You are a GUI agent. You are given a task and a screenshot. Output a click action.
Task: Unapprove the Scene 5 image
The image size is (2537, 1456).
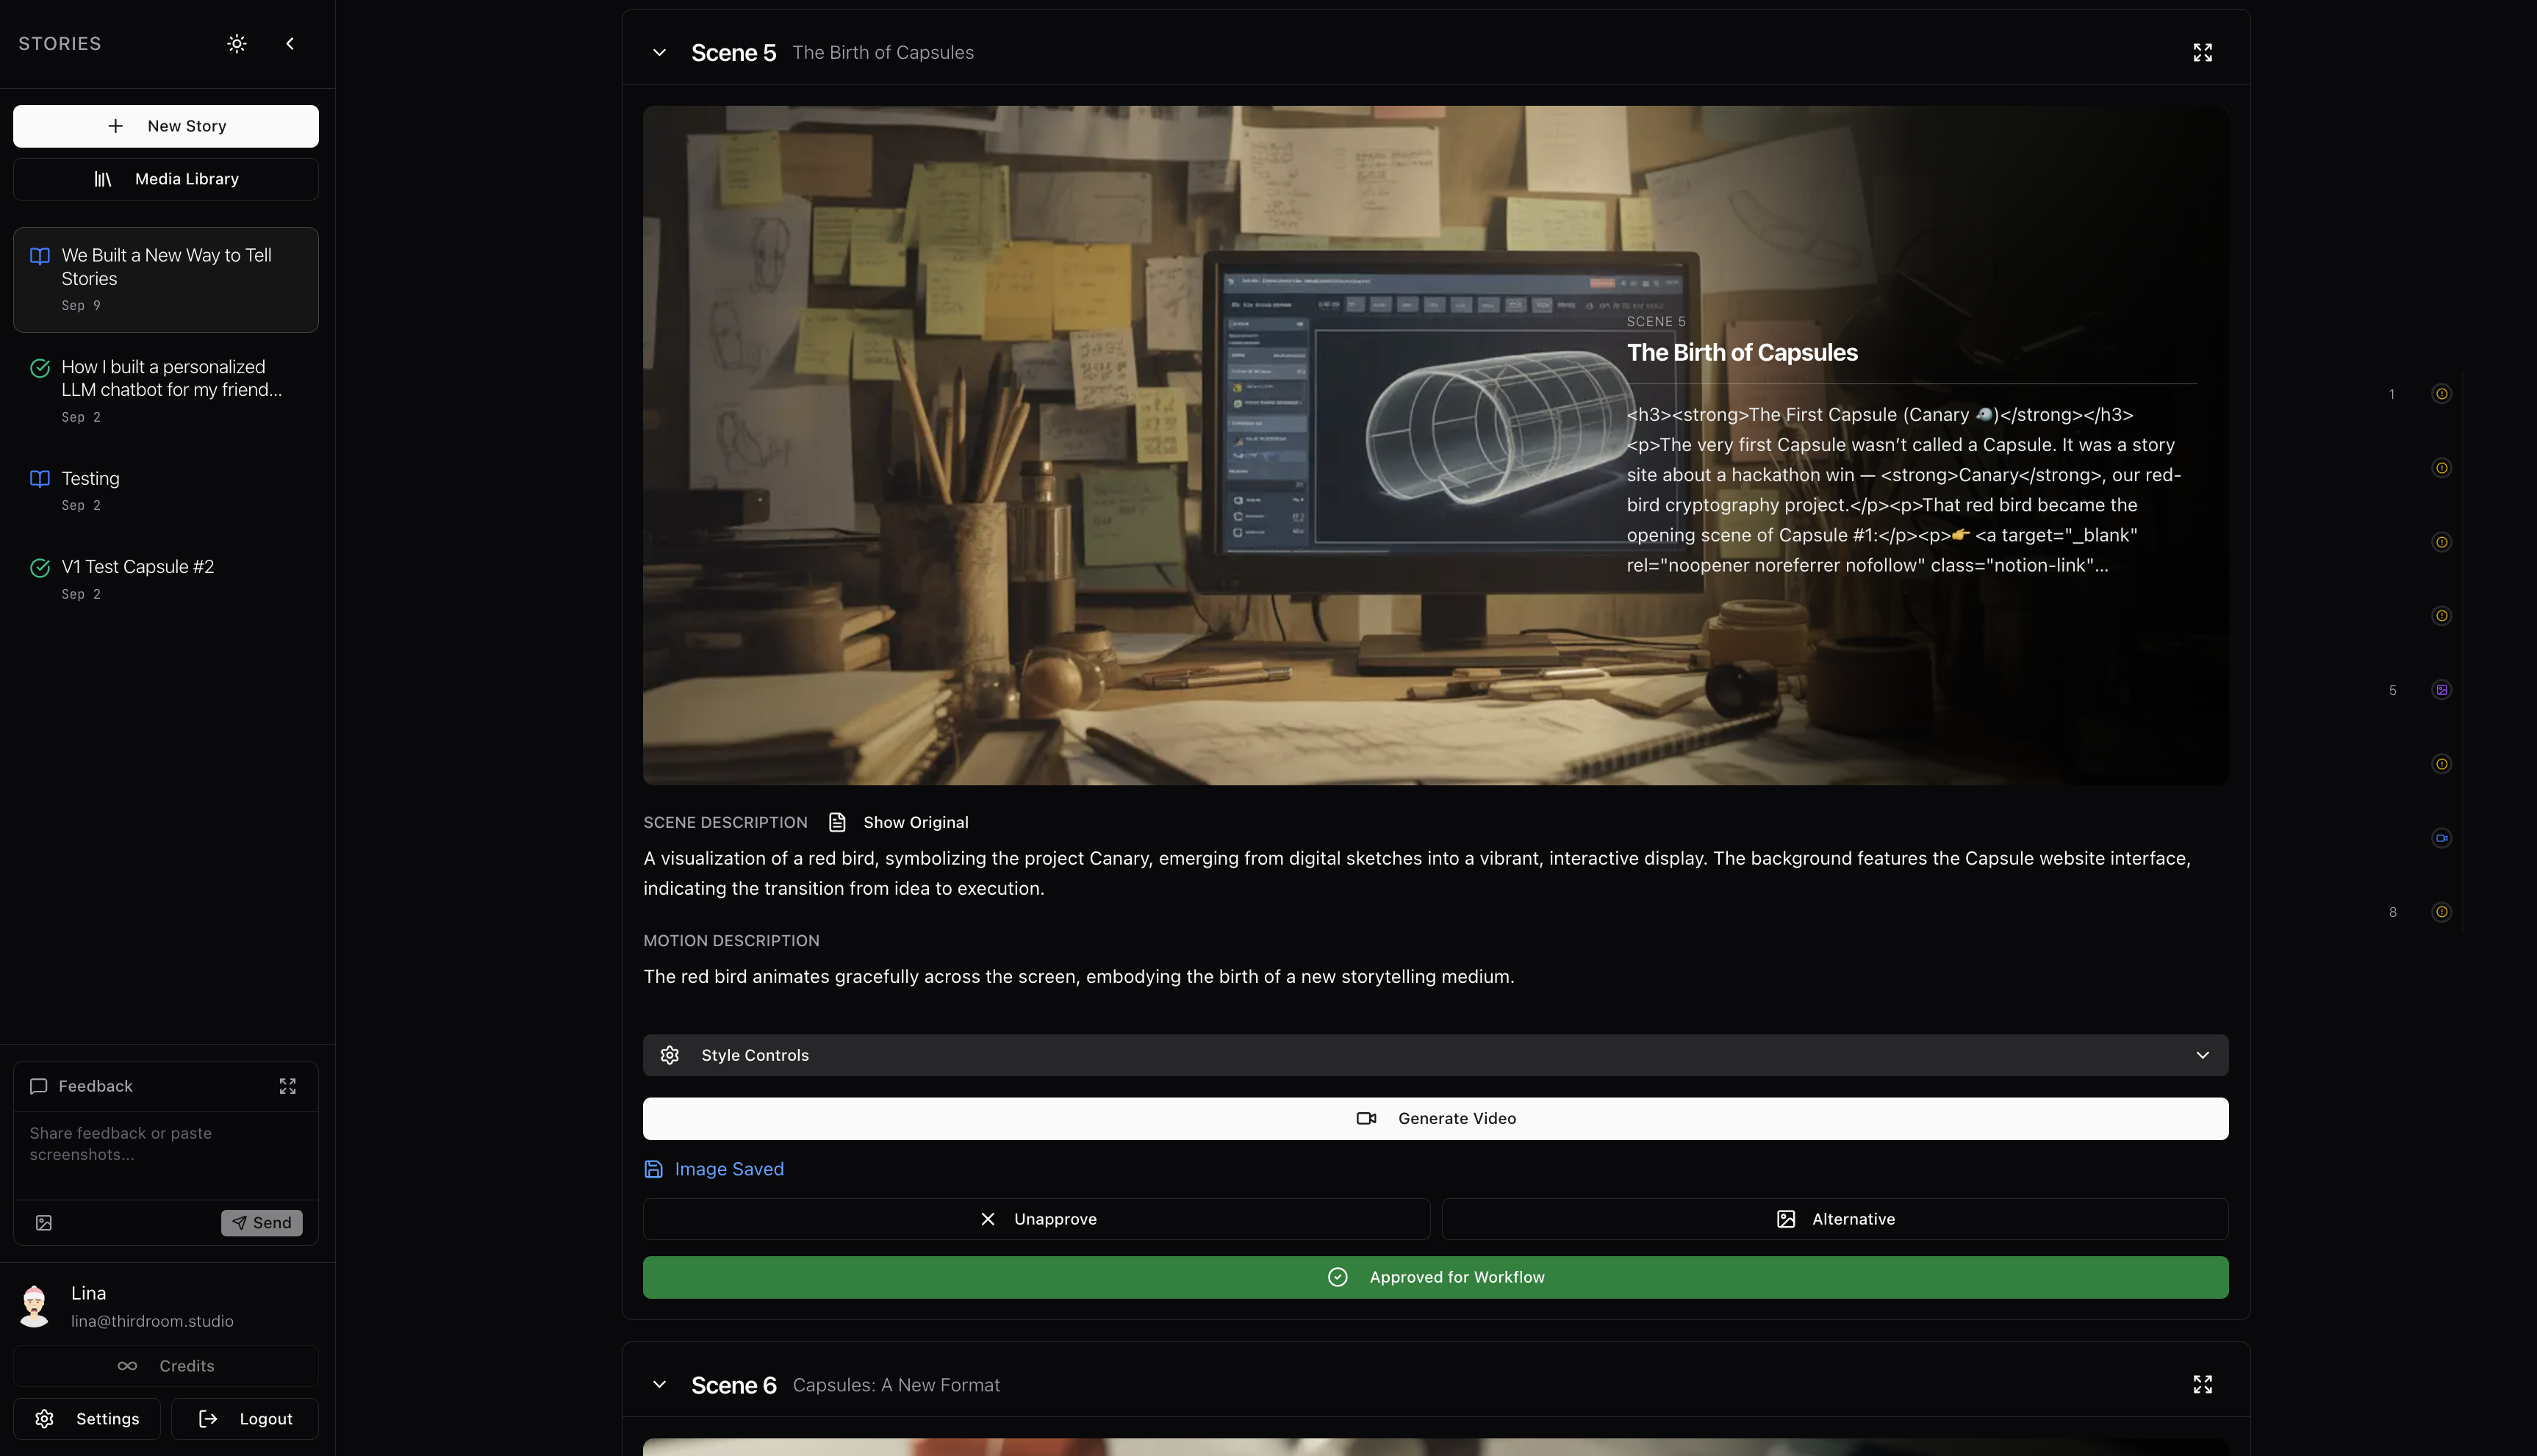click(1036, 1219)
